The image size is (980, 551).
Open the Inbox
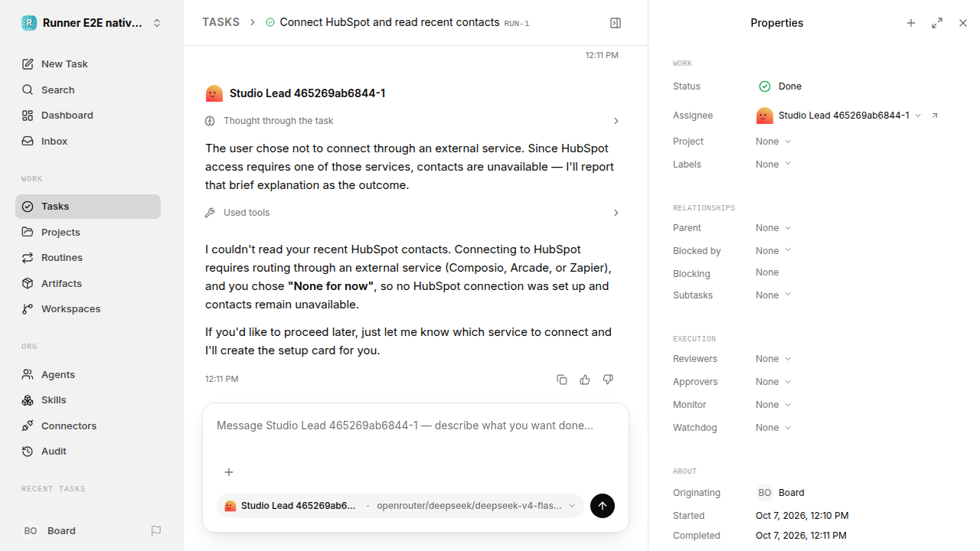click(x=88, y=142)
